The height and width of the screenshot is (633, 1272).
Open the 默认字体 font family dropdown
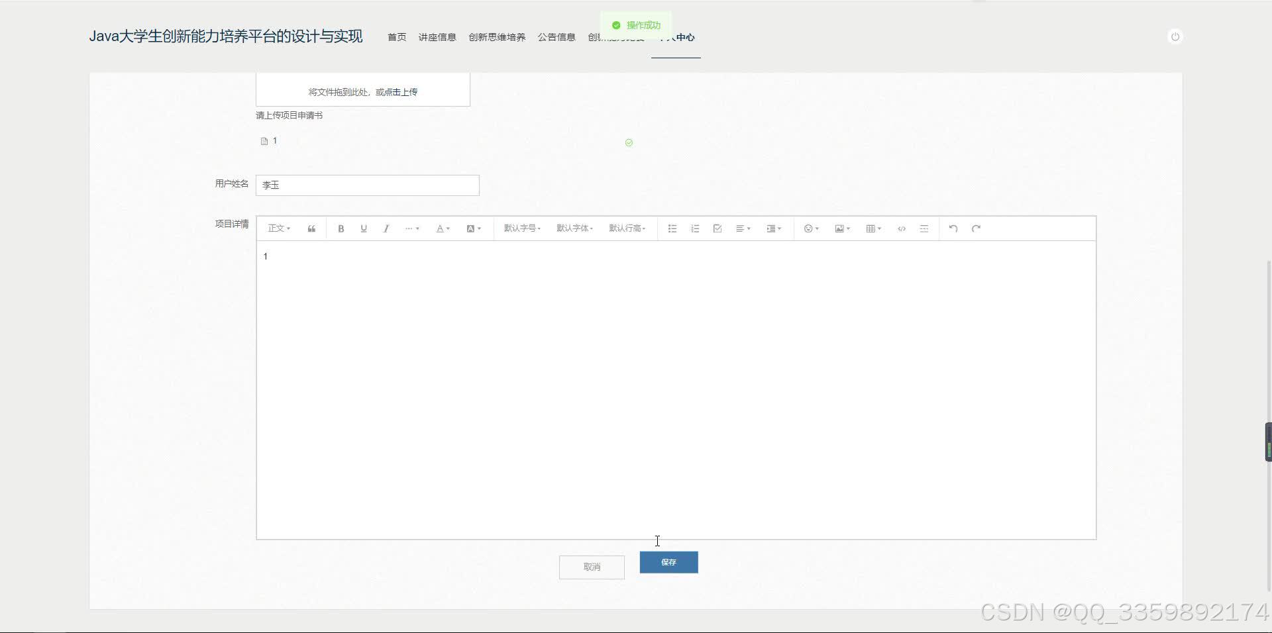pos(574,228)
